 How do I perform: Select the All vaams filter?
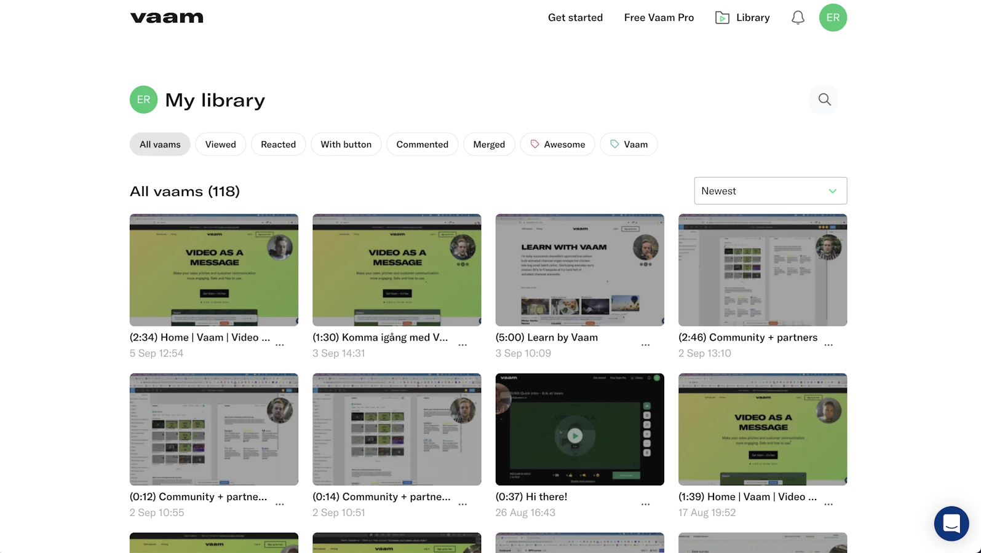pos(160,144)
